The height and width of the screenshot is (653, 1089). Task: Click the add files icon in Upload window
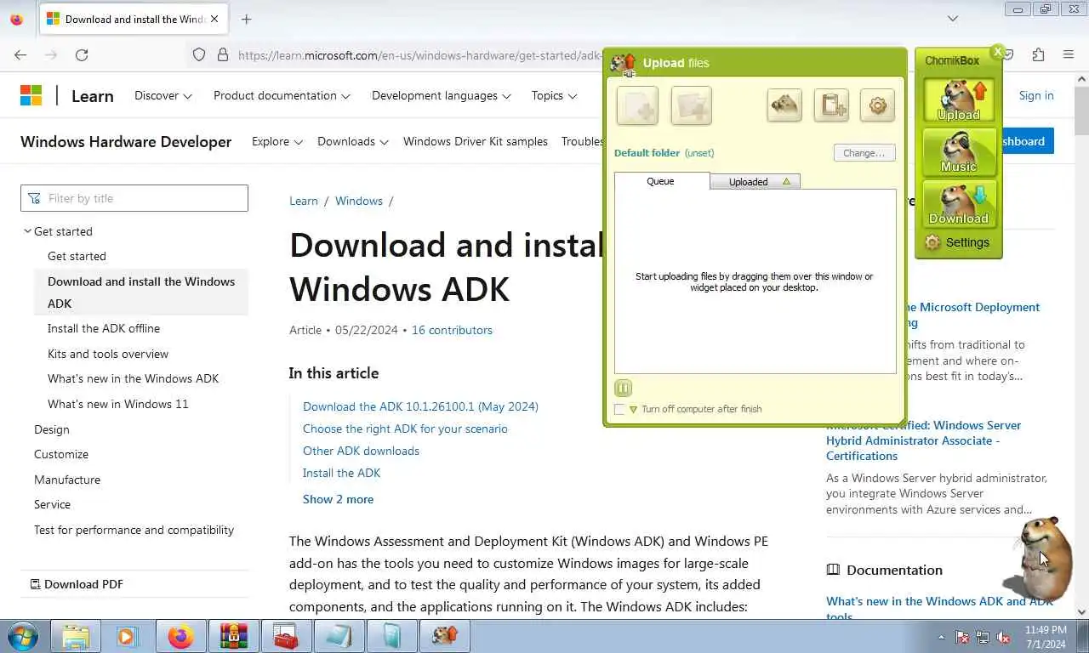tap(637, 105)
